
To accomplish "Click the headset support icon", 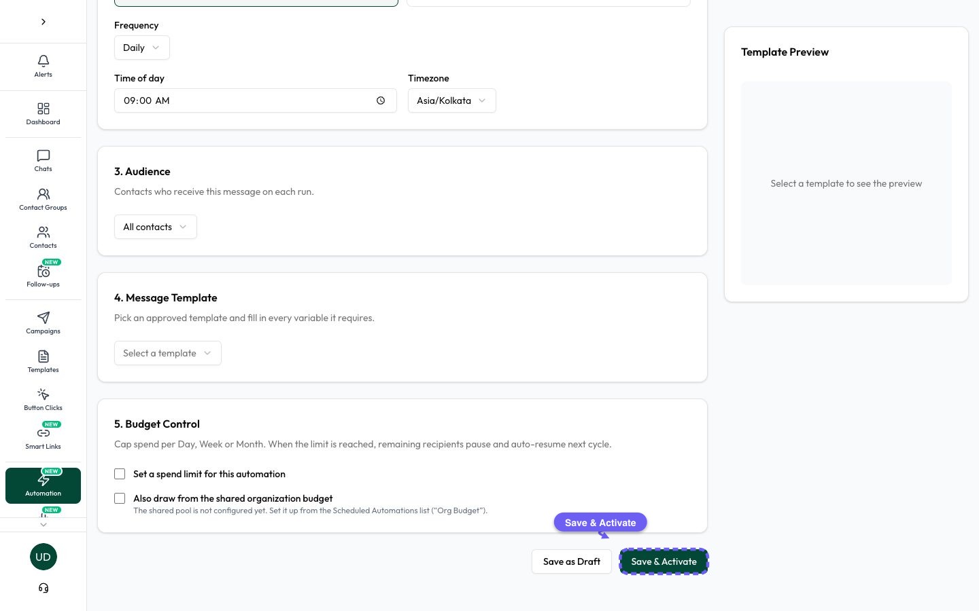I will pos(44,588).
